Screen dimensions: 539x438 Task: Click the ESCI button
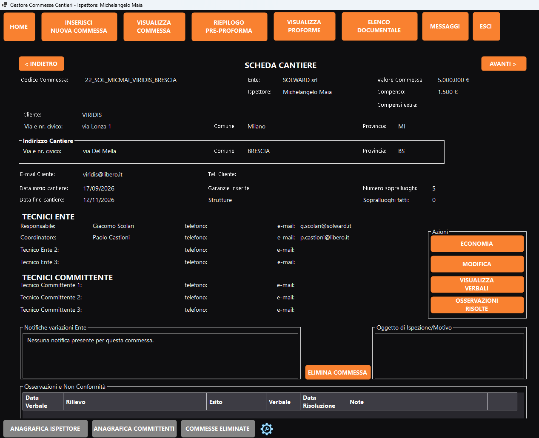coord(486,26)
